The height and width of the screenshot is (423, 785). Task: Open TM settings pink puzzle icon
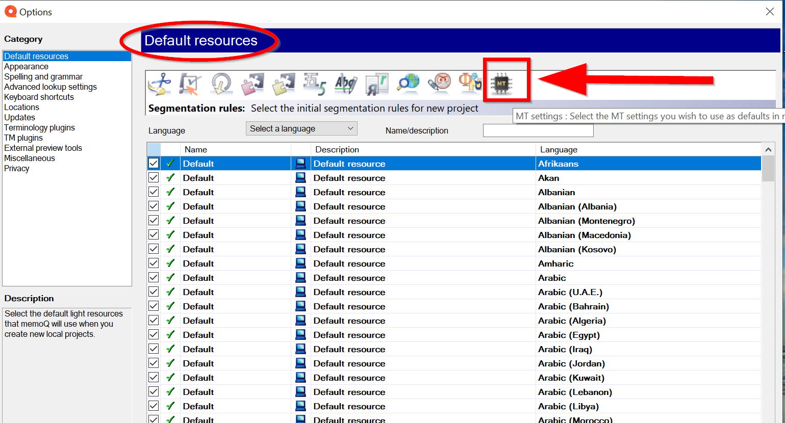(x=252, y=84)
